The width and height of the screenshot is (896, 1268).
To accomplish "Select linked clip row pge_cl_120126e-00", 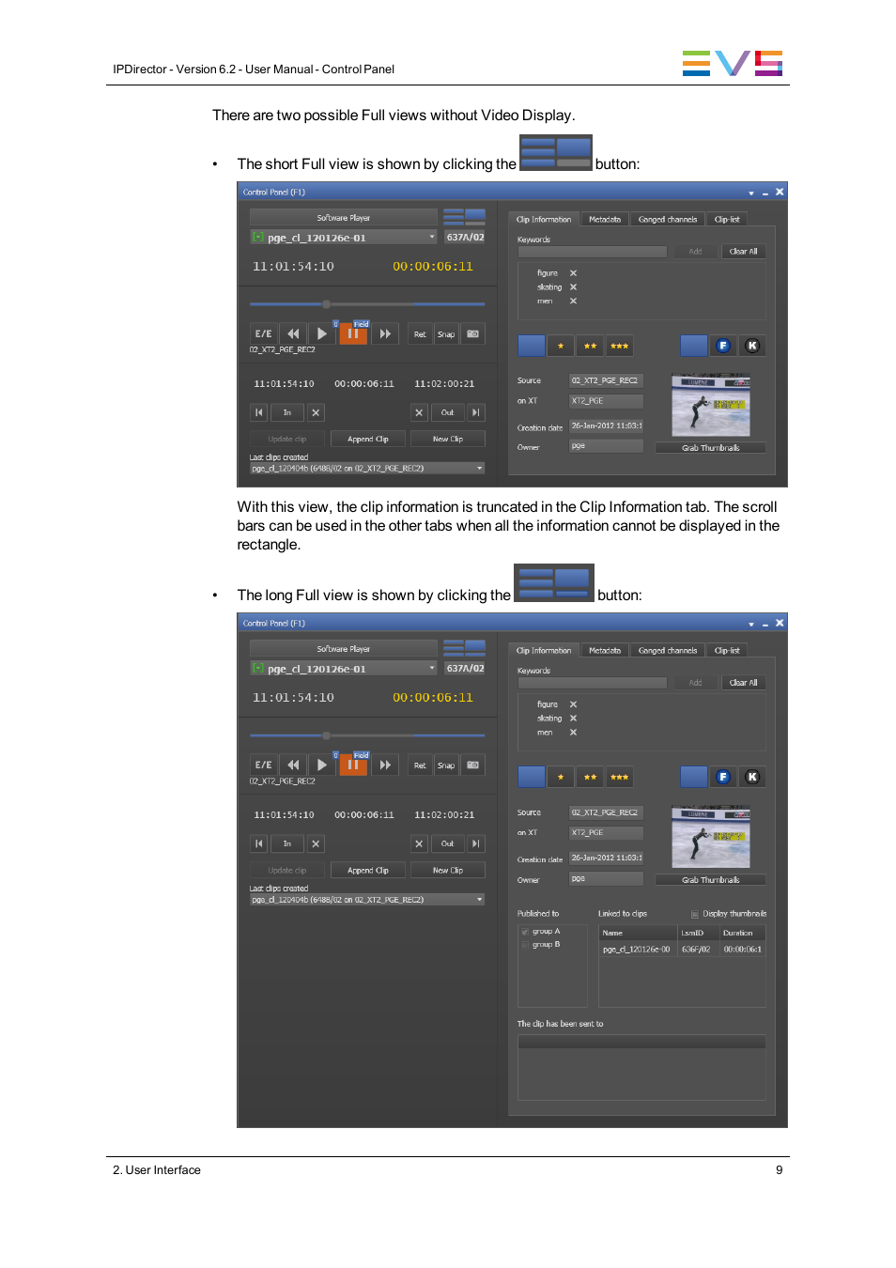I will pos(682,950).
